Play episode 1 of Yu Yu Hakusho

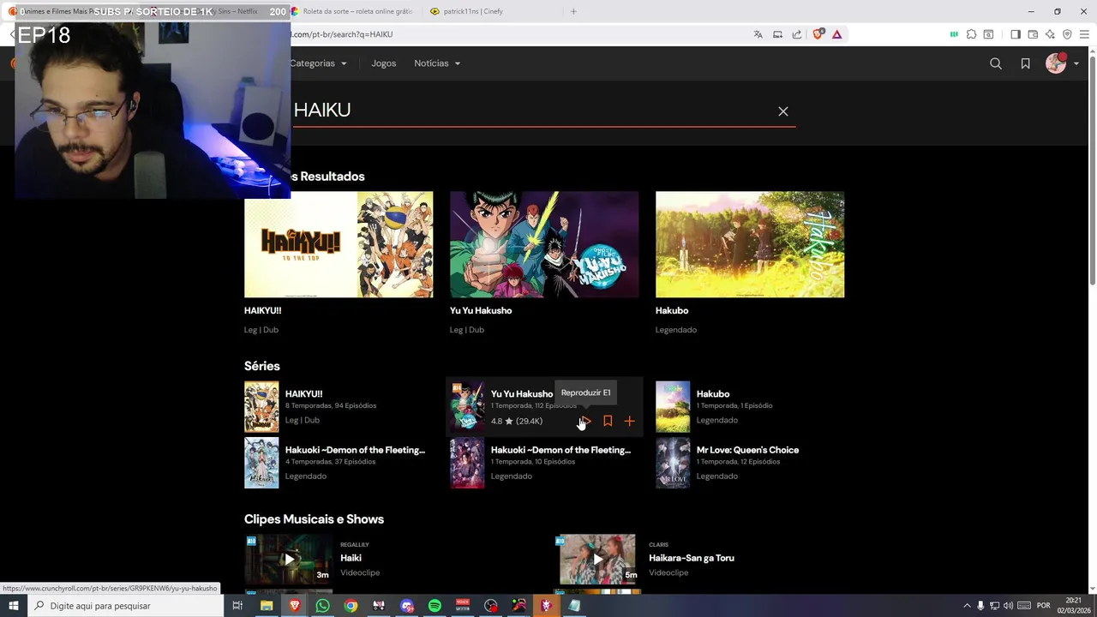[x=585, y=421]
